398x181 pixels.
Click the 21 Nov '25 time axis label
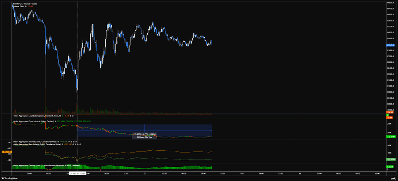point(78,174)
